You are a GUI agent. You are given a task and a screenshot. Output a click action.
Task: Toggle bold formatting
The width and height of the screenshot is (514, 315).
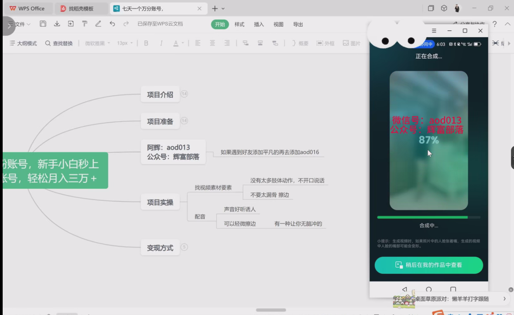pos(146,43)
